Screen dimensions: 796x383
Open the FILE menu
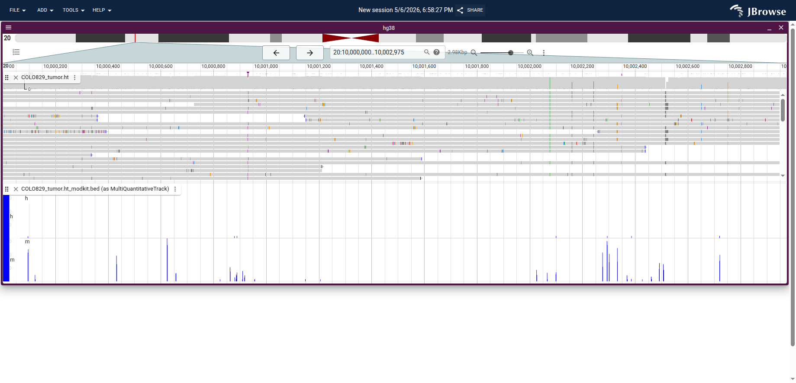pyautogui.click(x=18, y=10)
